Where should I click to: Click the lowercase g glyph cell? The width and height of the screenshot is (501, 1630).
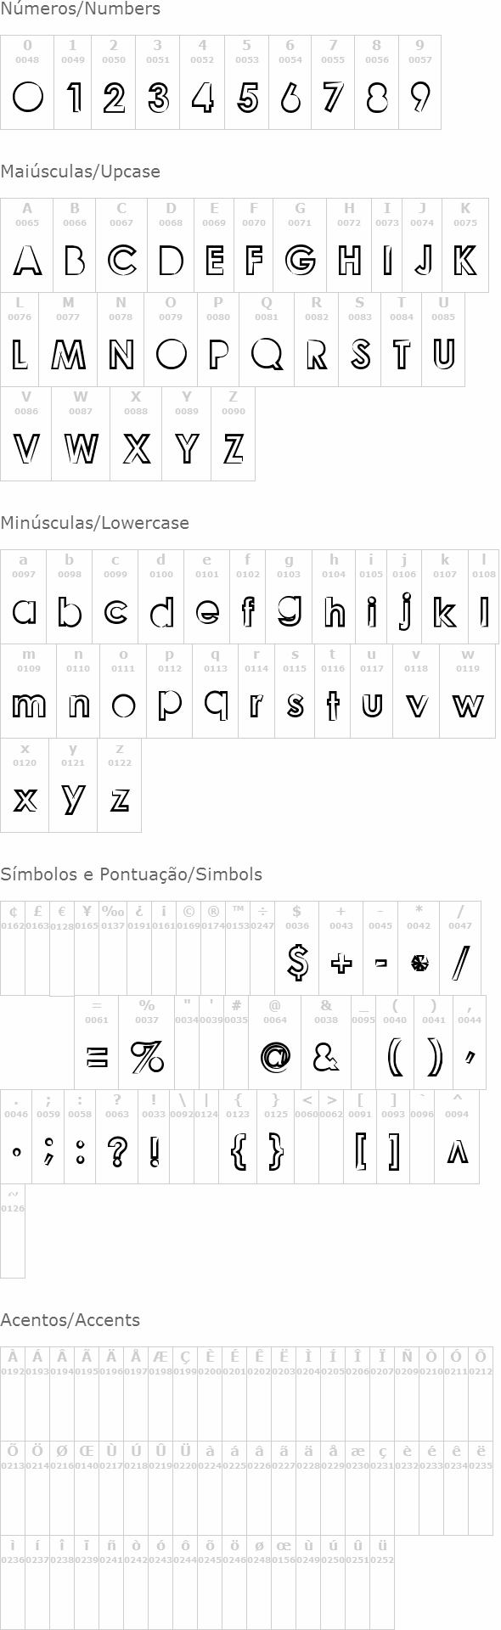289,598
